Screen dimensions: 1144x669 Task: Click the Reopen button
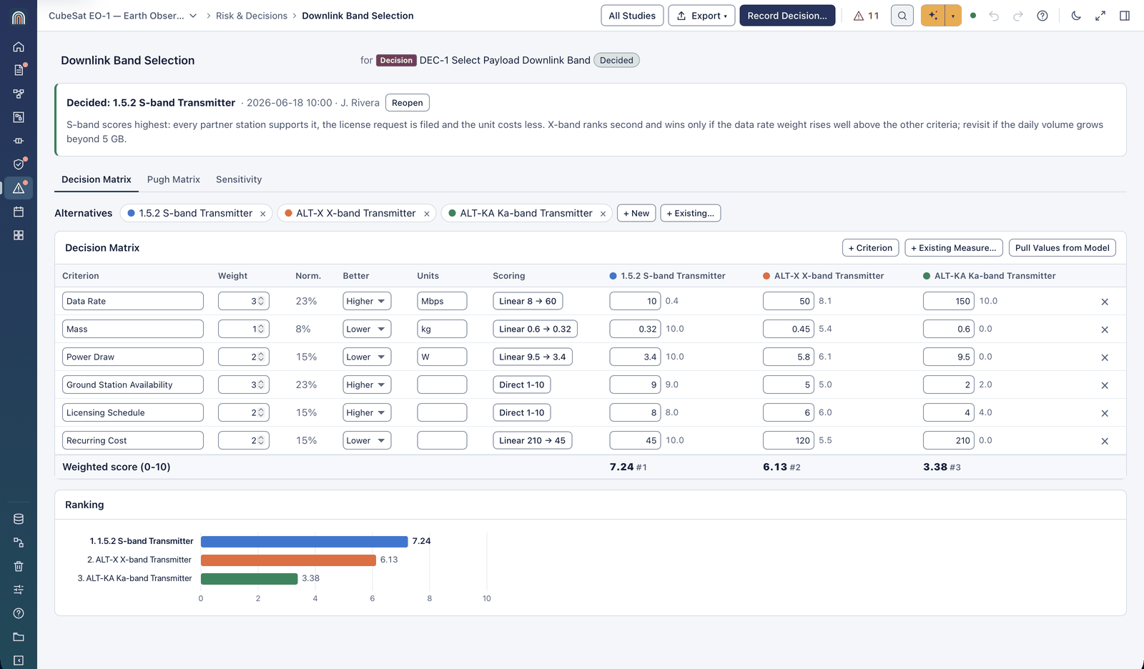click(408, 103)
